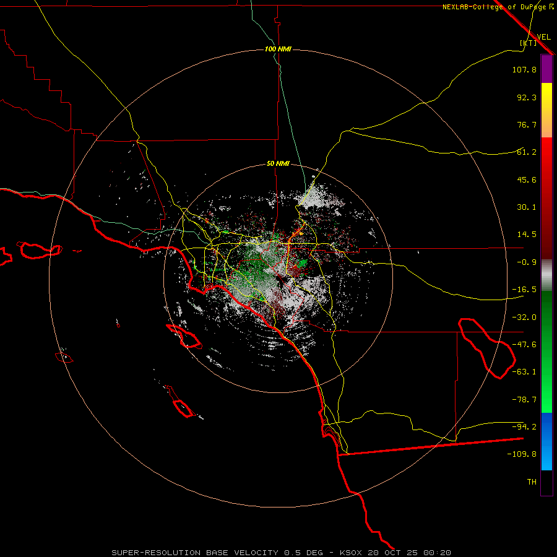Click the 100 NMI range ring label
Viewport: 557px width, 557px height.
278,49
